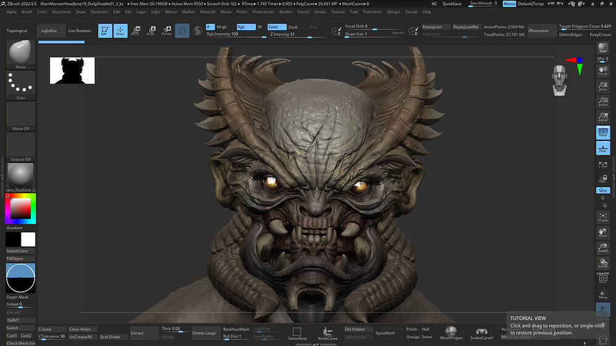Activate the Move transform icon
The image size is (616, 346).
136,31
